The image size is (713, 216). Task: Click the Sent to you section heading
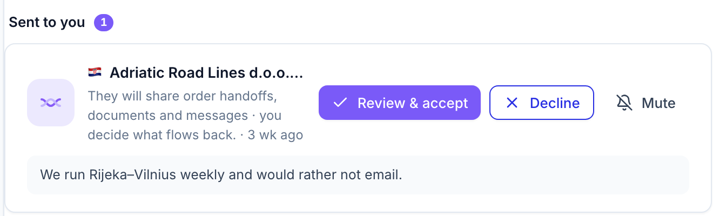click(47, 23)
